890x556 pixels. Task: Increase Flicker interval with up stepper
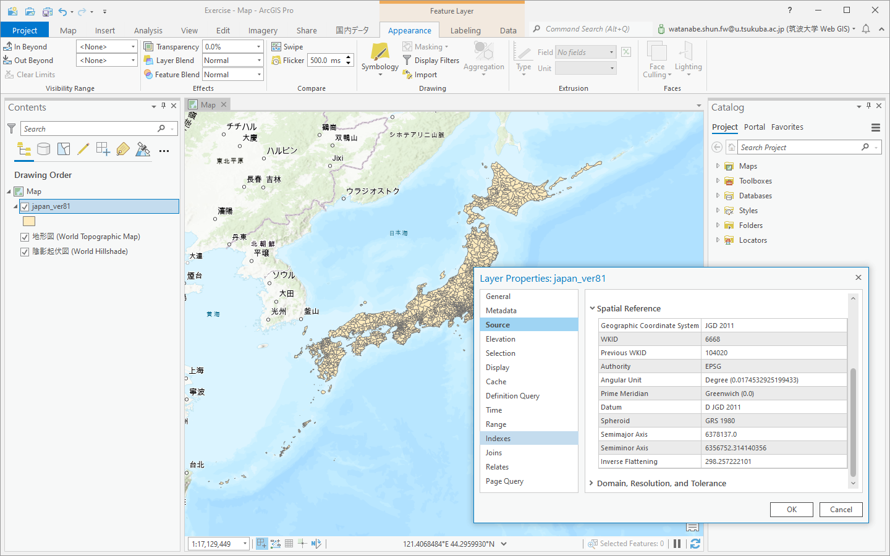click(349, 57)
